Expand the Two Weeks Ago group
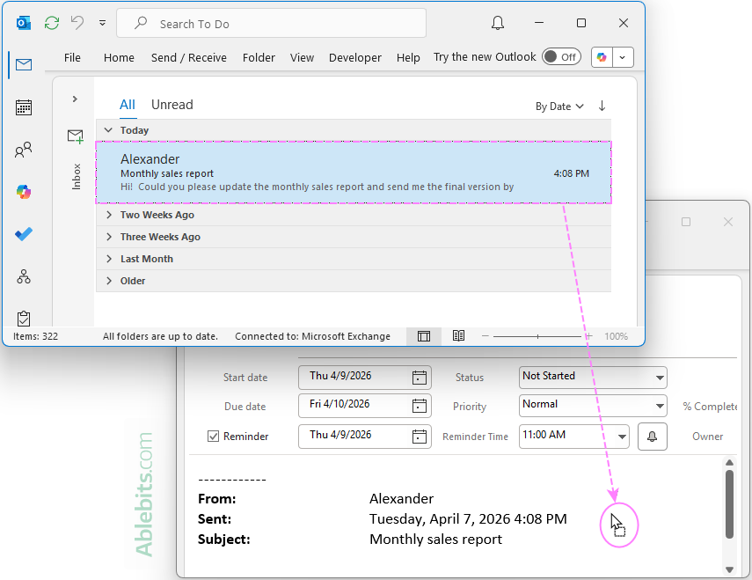The image size is (752, 580). pos(108,214)
